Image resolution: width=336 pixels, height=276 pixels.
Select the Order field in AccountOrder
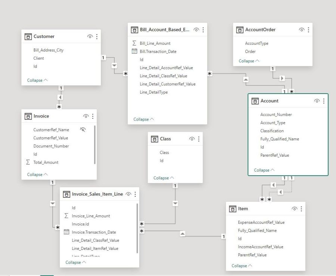click(x=250, y=51)
